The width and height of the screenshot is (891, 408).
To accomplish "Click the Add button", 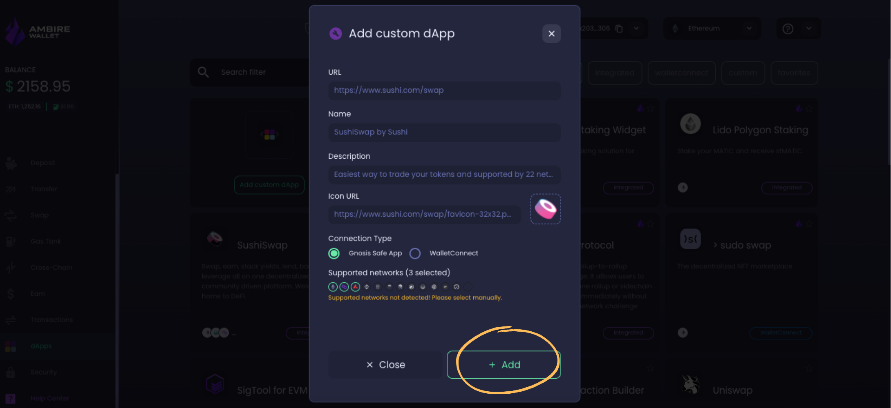I will coord(504,365).
